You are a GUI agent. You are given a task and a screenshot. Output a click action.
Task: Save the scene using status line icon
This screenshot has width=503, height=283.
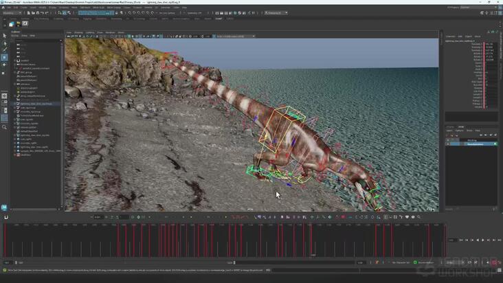[x=38, y=13]
